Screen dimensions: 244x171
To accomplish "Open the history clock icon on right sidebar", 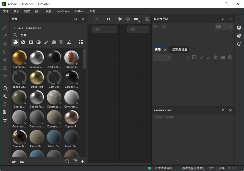I will (239, 44).
